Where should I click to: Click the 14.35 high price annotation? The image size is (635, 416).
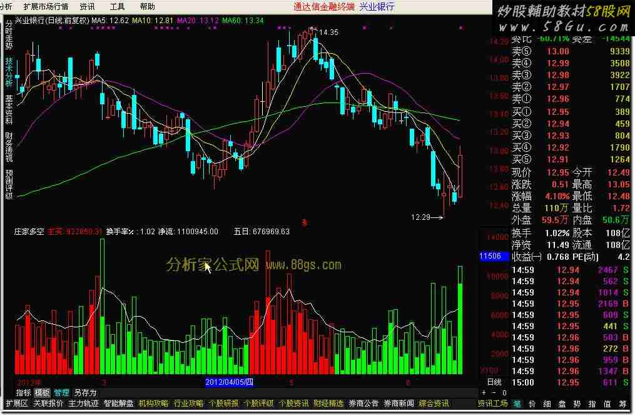pos(328,32)
